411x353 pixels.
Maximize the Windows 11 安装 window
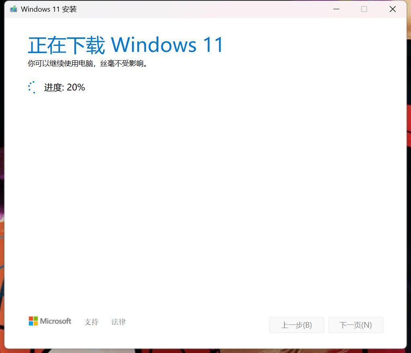[364, 9]
